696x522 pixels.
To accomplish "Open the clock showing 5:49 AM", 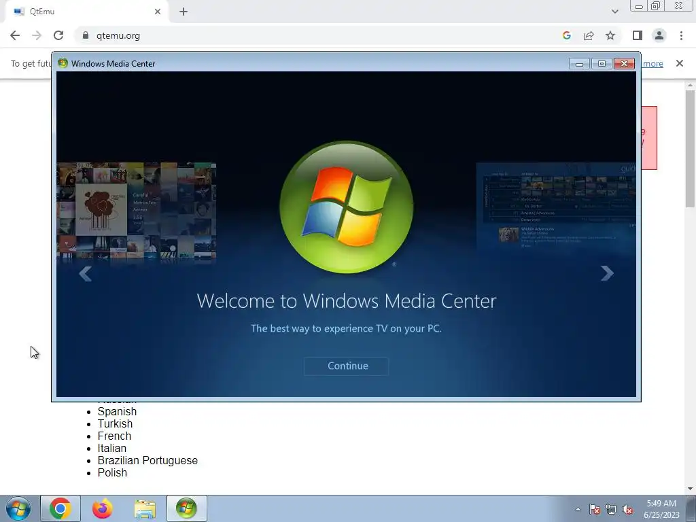I will (661, 509).
